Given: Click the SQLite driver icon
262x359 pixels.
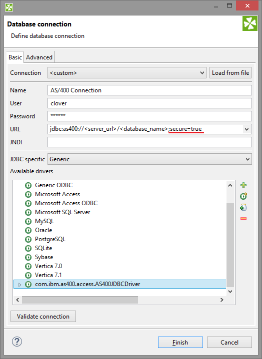Looking at the screenshot, I should tap(28, 248).
